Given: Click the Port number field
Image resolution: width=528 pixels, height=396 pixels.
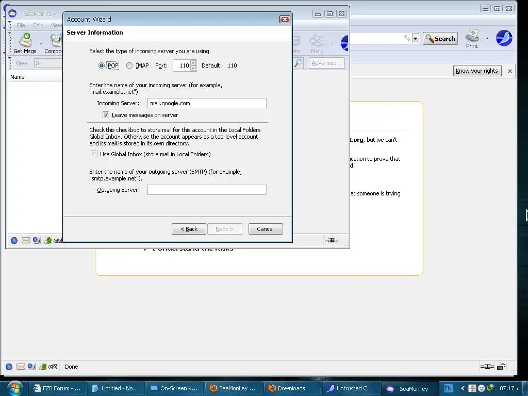Looking at the screenshot, I should click(181, 65).
